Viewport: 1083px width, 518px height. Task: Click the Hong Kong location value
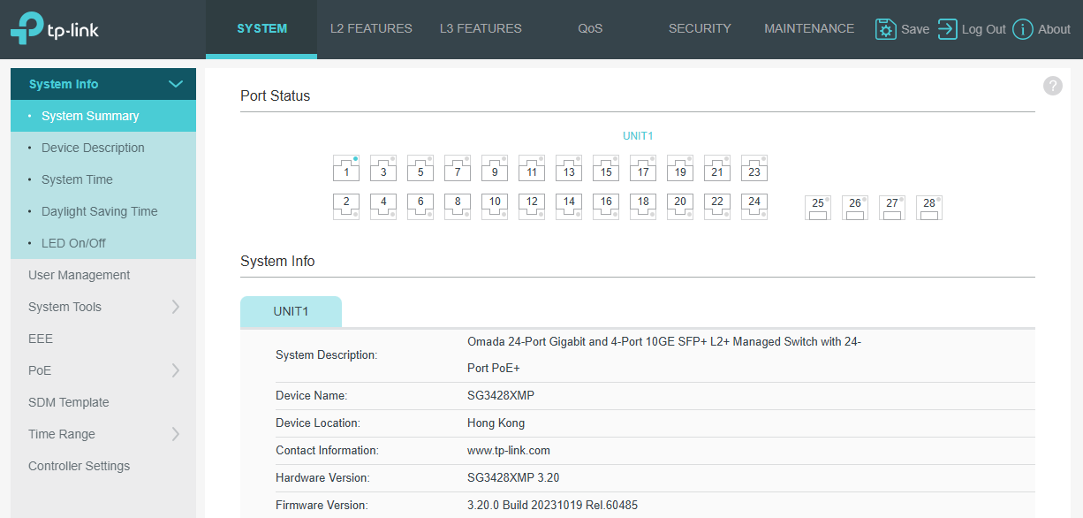click(496, 423)
